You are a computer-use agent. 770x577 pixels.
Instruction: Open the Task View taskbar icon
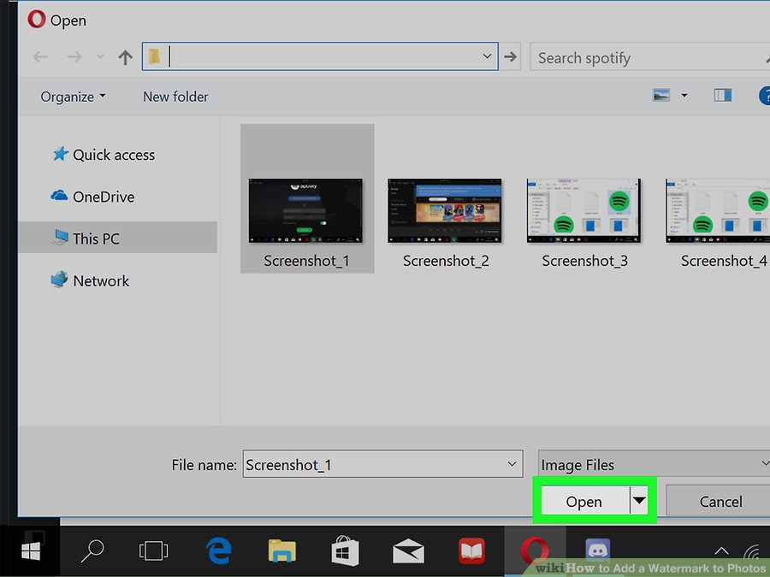154,551
